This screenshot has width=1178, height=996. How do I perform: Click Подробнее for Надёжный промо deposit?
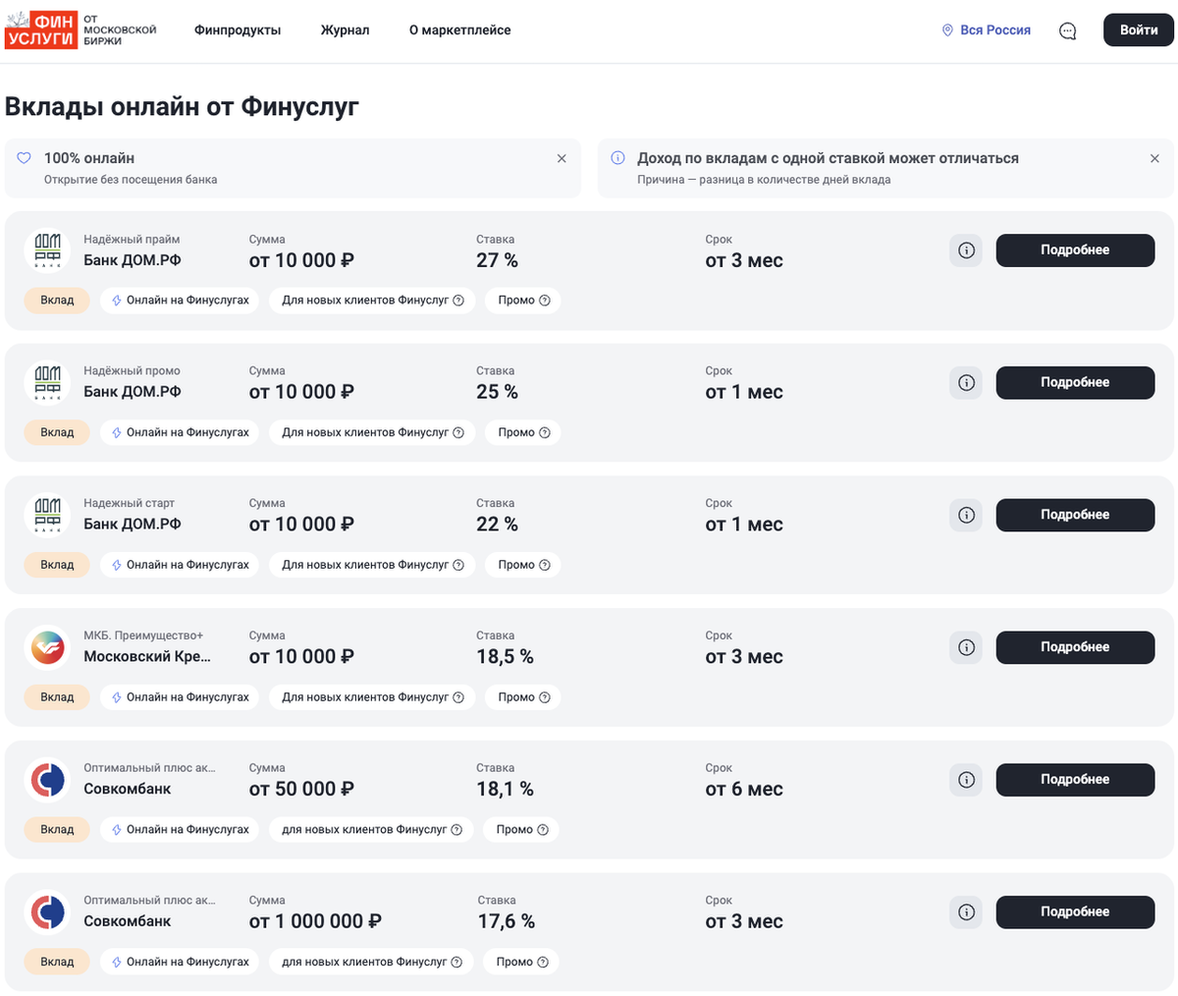click(1075, 382)
